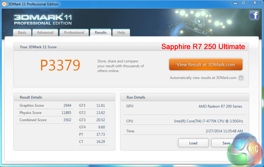Close the 3DMark 11 window

click(255, 3)
